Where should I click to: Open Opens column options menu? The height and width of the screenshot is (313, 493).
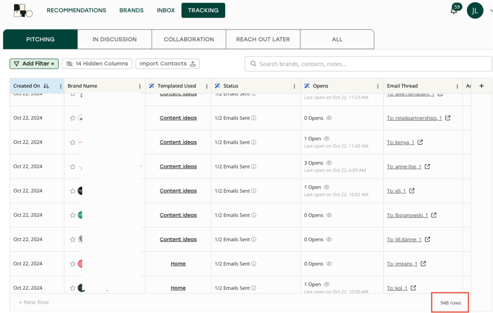(378, 86)
